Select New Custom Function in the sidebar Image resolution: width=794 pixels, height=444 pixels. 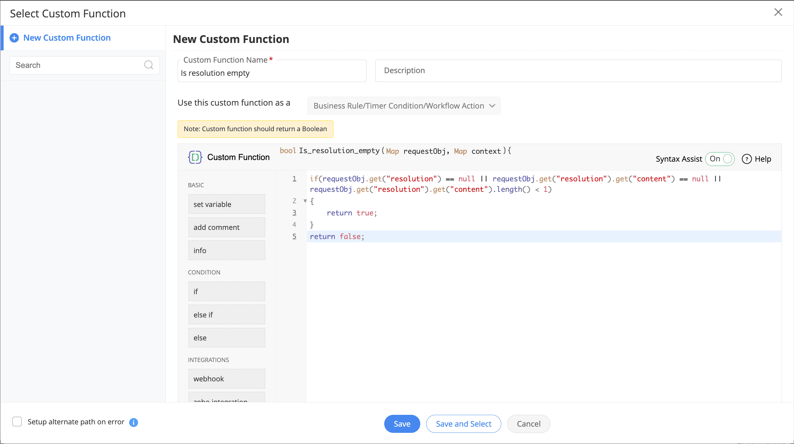click(x=67, y=38)
